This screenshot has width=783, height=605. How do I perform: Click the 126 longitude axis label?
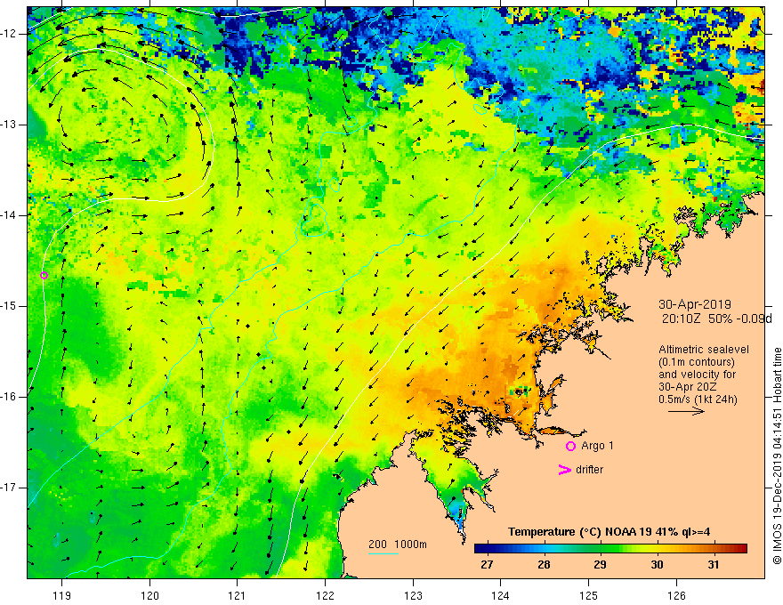coord(676,595)
